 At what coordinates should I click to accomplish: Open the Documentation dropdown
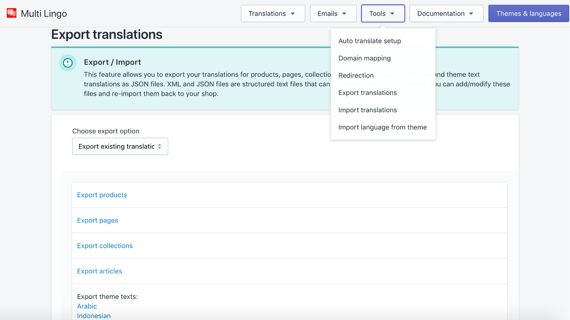pyautogui.click(x=446, y=13)
